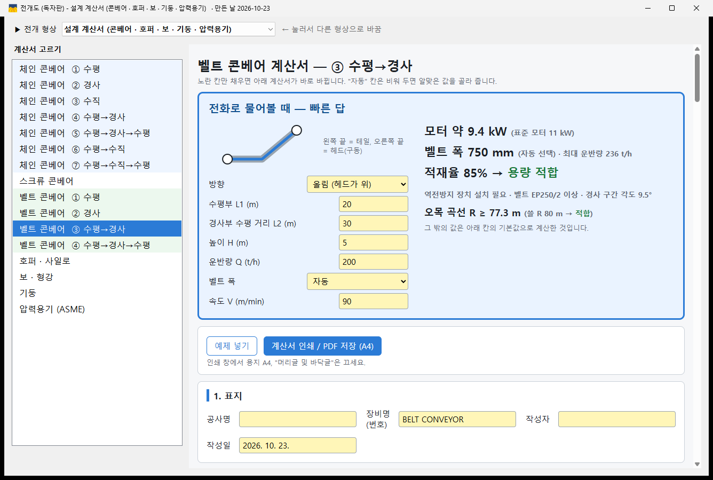The image size is (713, 480).
Task: Open the 방향 dropdown showing 올림
Action: (x=358, y=184)
